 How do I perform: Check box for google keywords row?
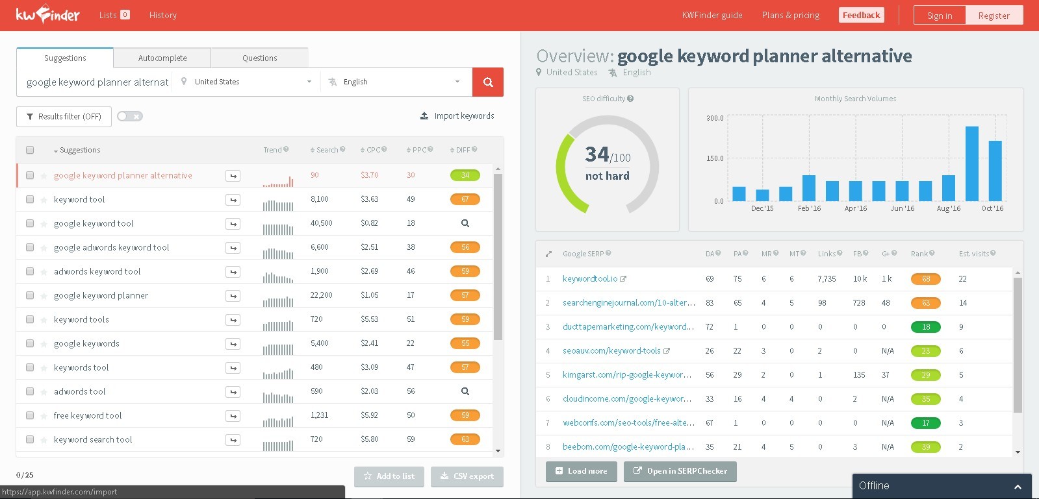click(30, 343)
